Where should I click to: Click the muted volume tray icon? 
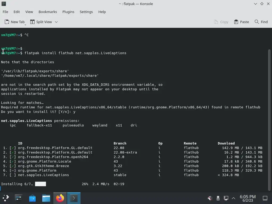210,198
